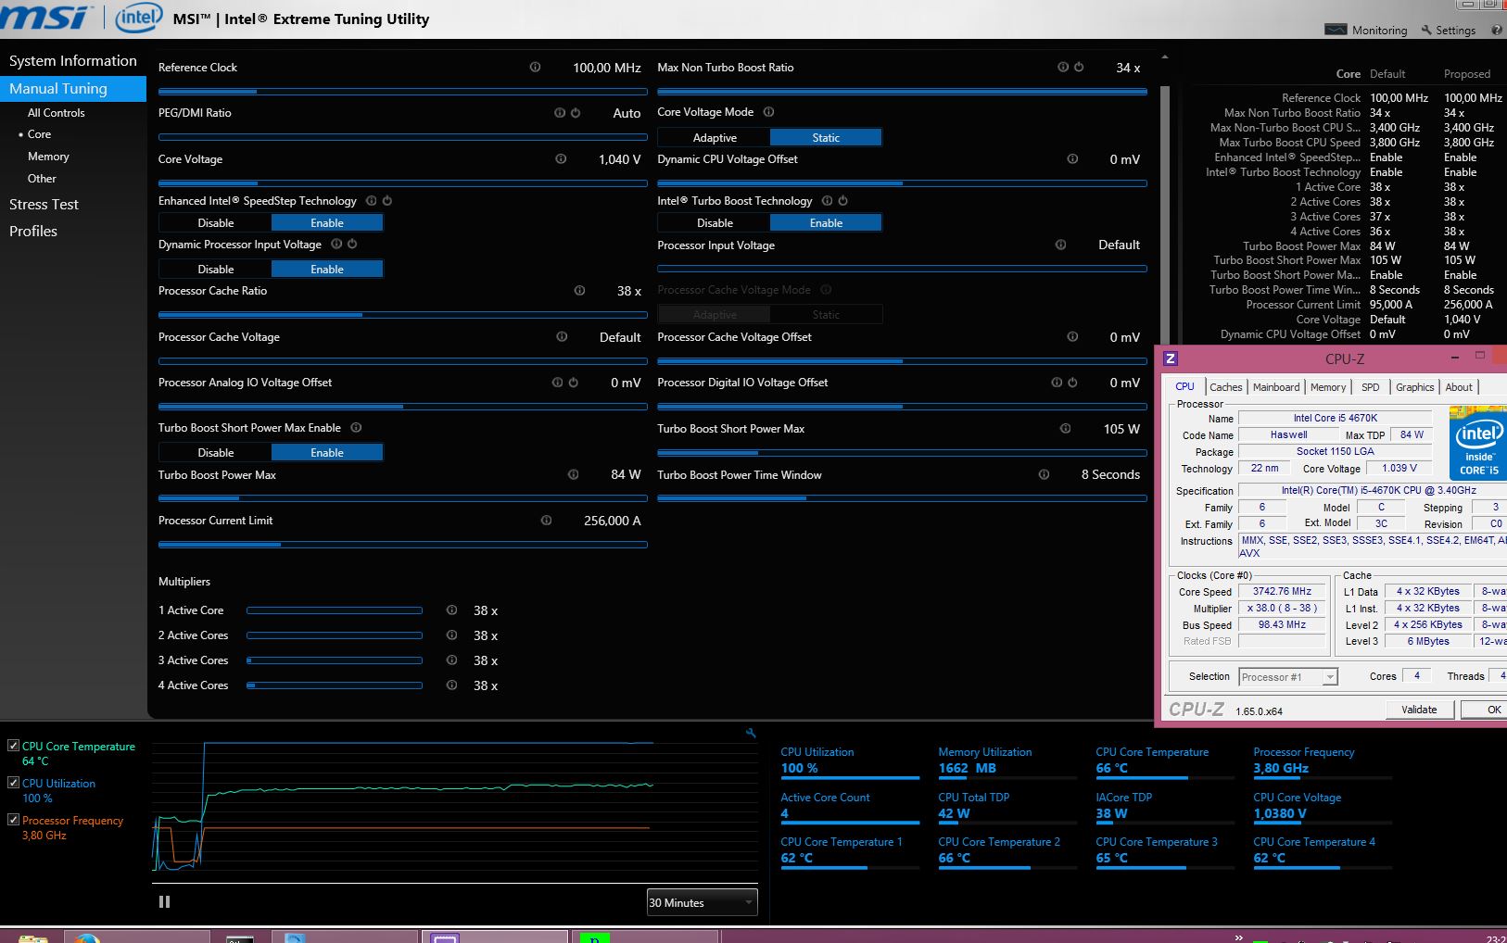This screenshot has height=943, width=1507.
Task: Open Settings in the top bar
Action: click(x=1448, y=30)
